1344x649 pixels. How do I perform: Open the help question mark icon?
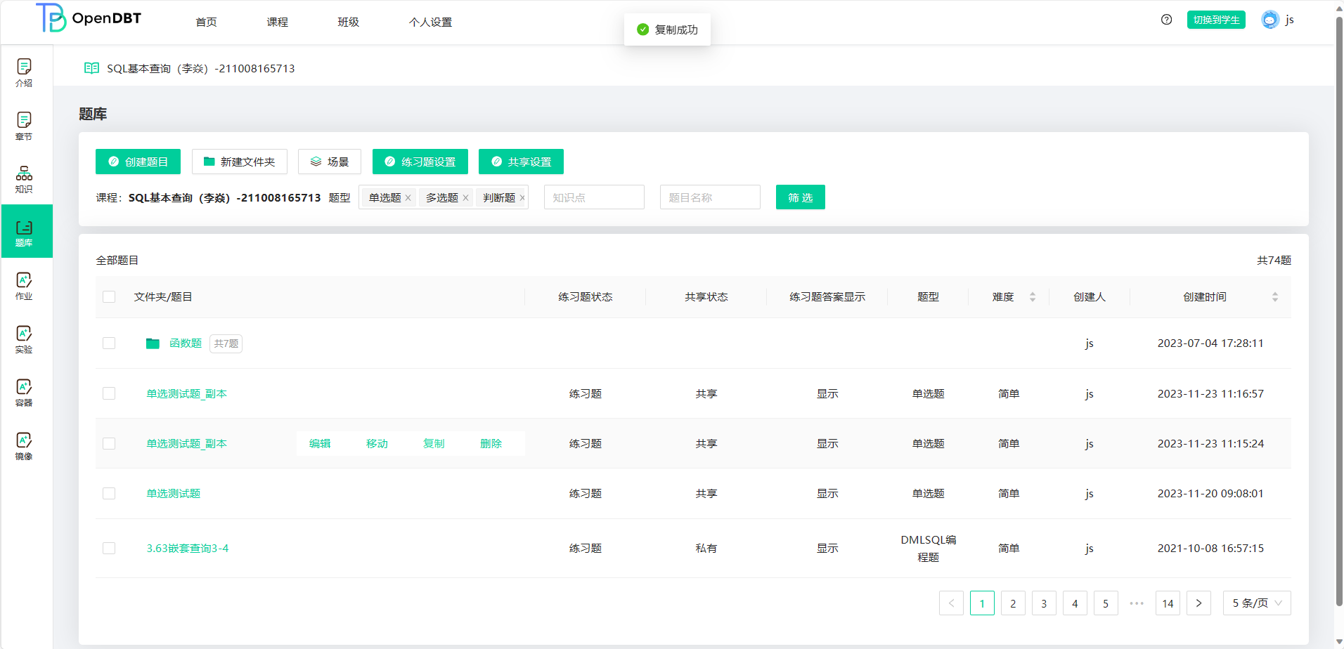click(x=1167, y=20)
